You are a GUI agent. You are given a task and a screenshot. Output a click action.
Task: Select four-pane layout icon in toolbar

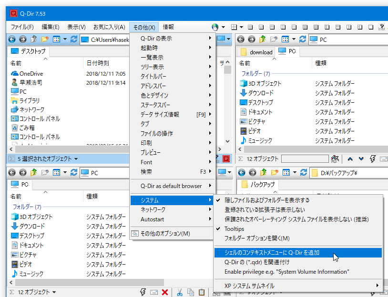point(234,27)
